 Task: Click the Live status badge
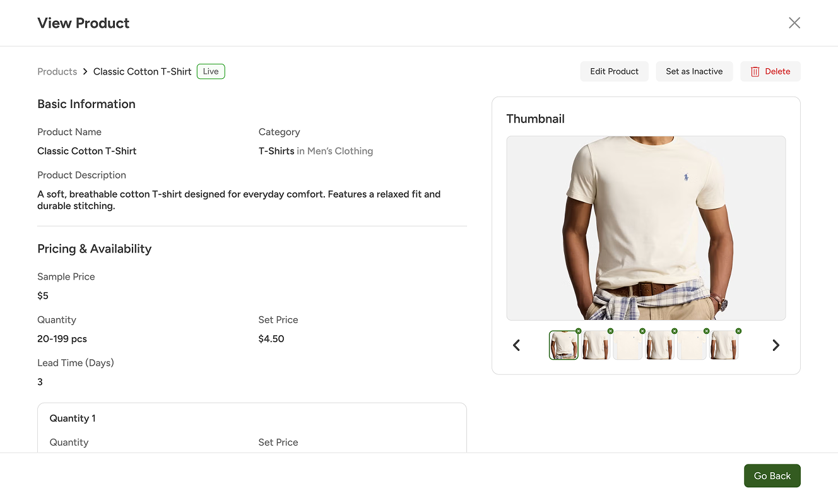pyautogui.click(x=211, y=71)
